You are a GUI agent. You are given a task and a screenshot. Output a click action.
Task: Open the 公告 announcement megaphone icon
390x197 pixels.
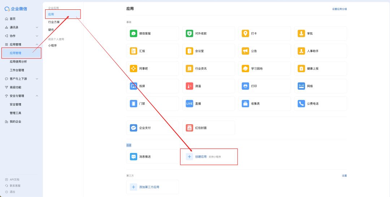[x=246, y=51]
